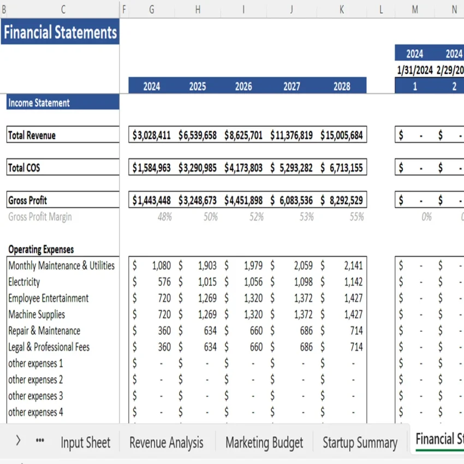Open the Revenue Analysis tab
Screen dimensions: 464x464
point(166,443)
